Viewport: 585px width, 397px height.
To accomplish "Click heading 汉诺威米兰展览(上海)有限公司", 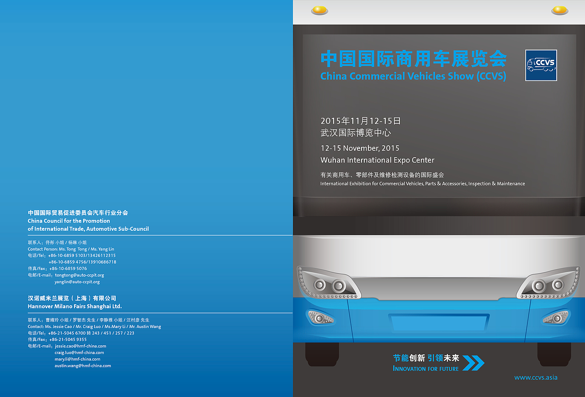I will (x=72, y=298).
